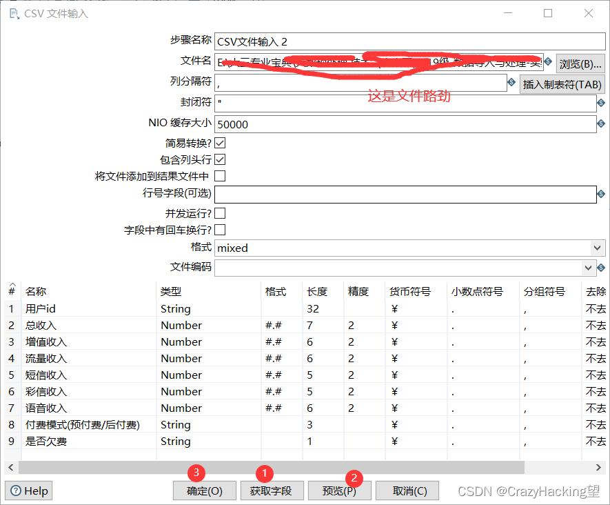Click the NIO 缓存大小 field
This screenshot has height=505, width=610.
click(405, 124)
